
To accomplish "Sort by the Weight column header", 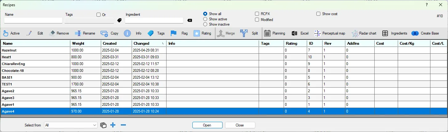I will 85,43.
